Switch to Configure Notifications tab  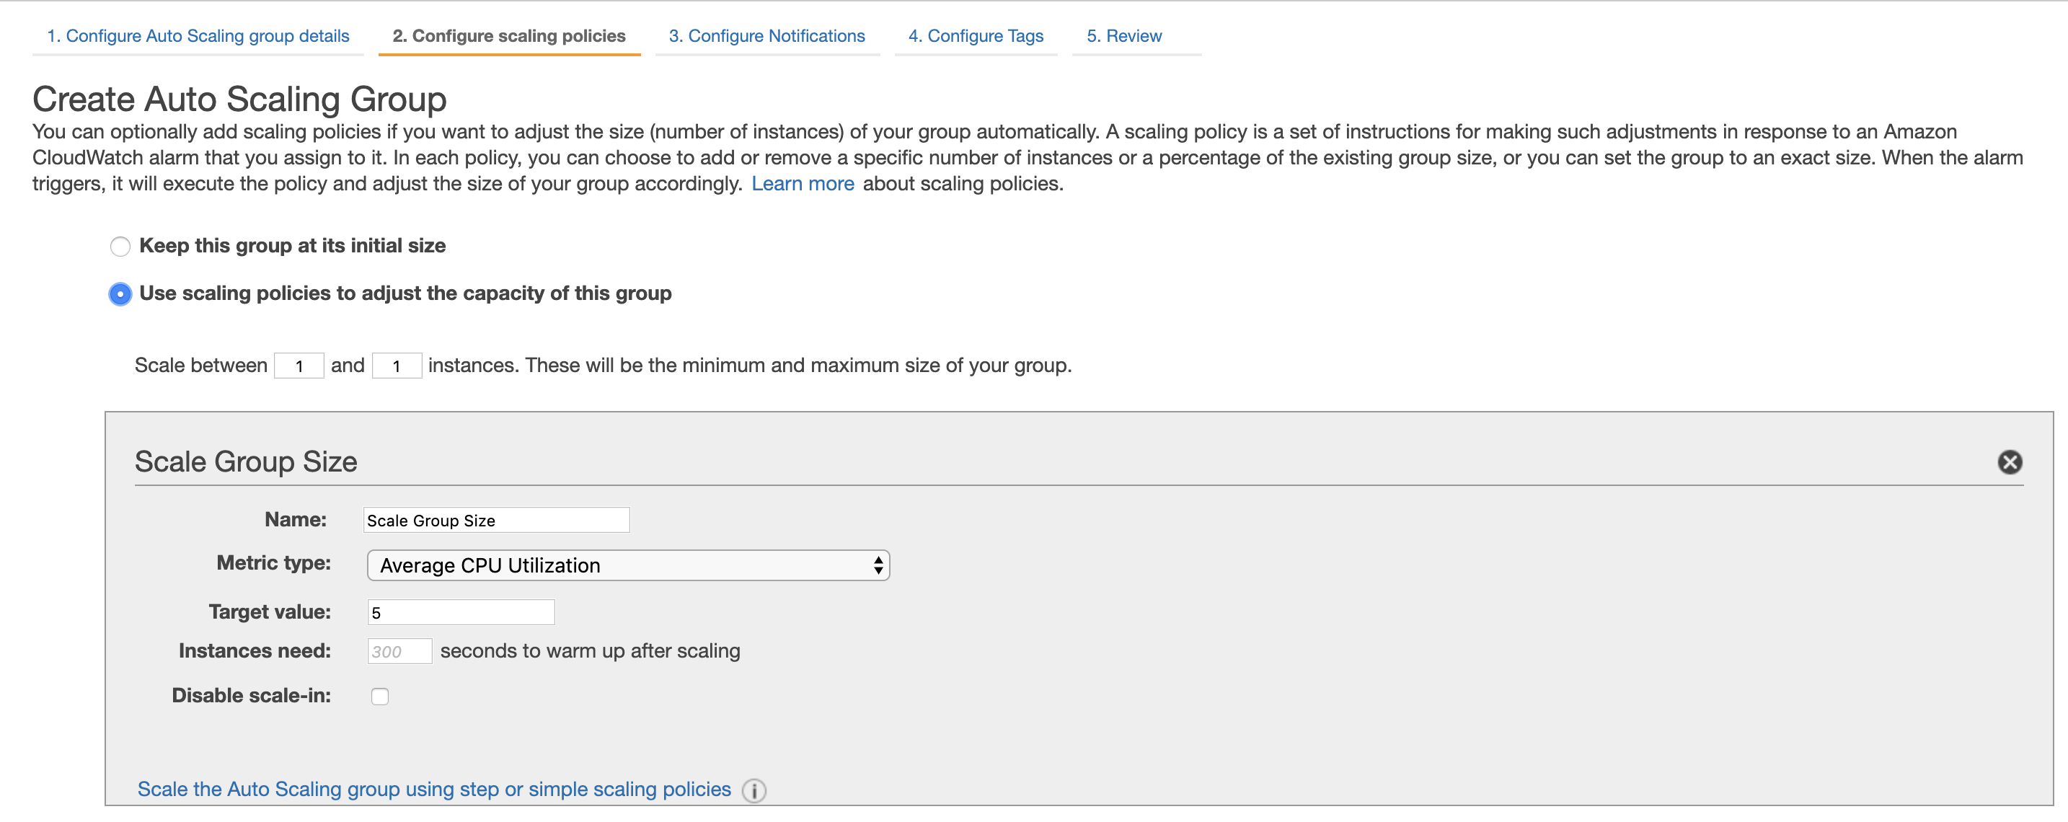point(766,36)
